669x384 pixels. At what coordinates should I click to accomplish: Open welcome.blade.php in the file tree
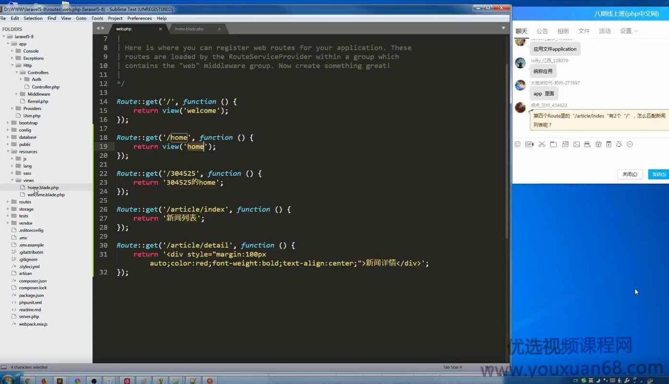(46, 195)
